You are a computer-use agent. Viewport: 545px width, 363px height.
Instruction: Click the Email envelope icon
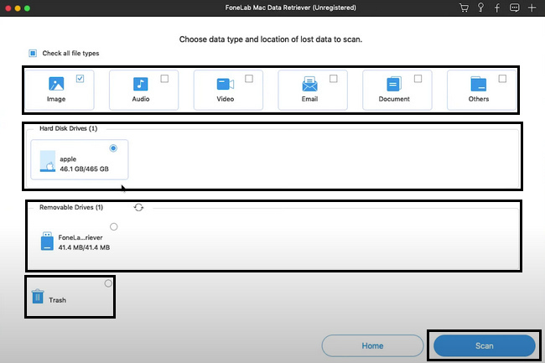[x=309, y=84]
